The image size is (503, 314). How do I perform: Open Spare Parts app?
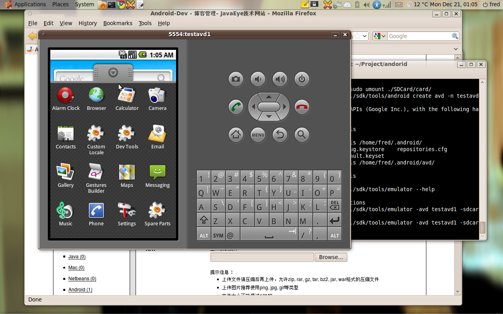(157, 214)
